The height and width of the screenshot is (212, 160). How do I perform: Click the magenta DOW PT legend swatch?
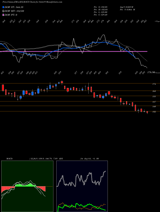3,15
